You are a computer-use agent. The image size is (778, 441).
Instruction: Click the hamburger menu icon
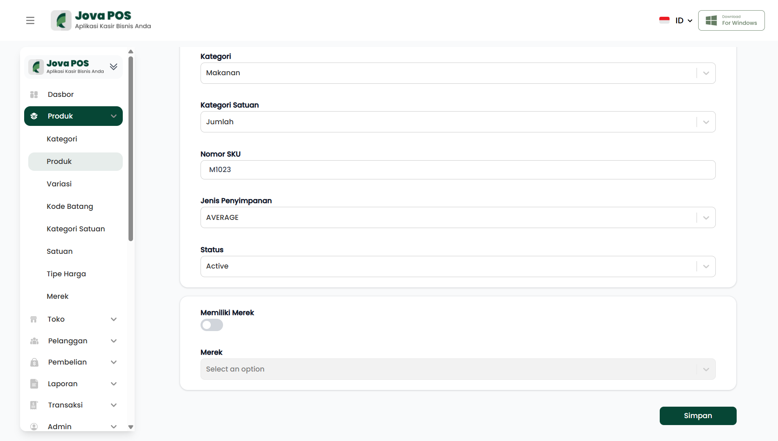coord(30,20)
